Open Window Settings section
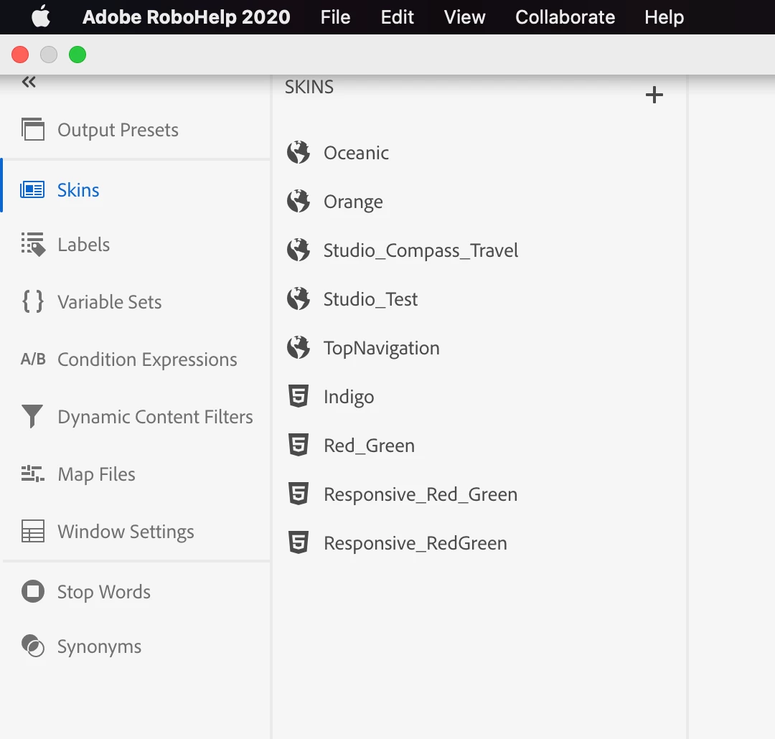The height and width of the screenshot is (739, 775). (x=126, y=532)
